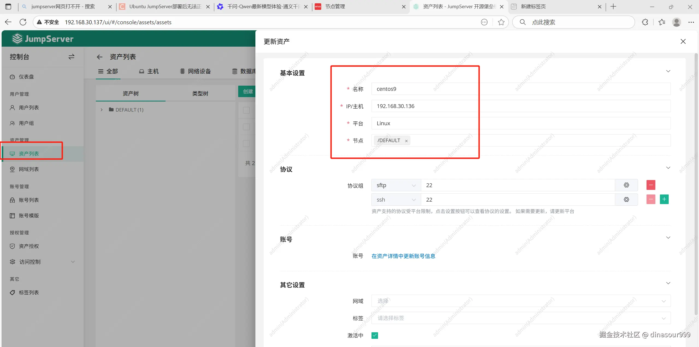
Task: Toggle the 控制台 sidebar switch icon
Action: tap(71, 57)
